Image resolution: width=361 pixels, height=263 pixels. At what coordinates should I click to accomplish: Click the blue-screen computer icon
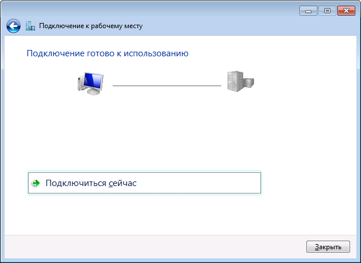[90, 84]
